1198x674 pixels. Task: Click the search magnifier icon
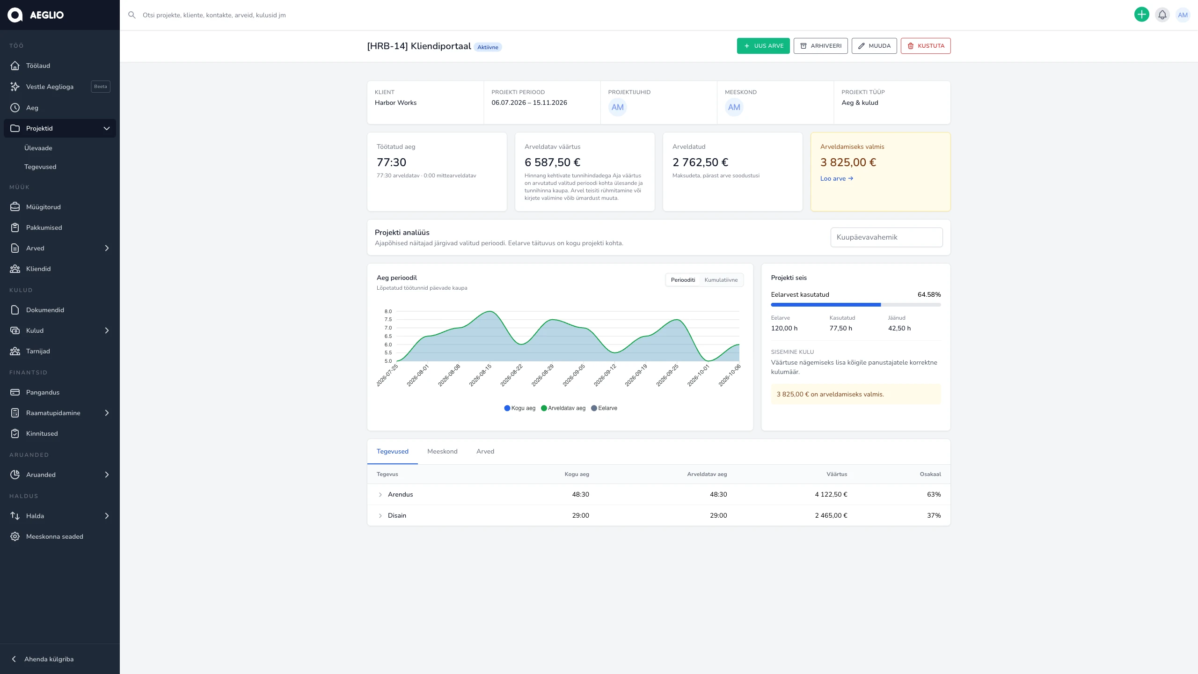(x=132, y=15)
